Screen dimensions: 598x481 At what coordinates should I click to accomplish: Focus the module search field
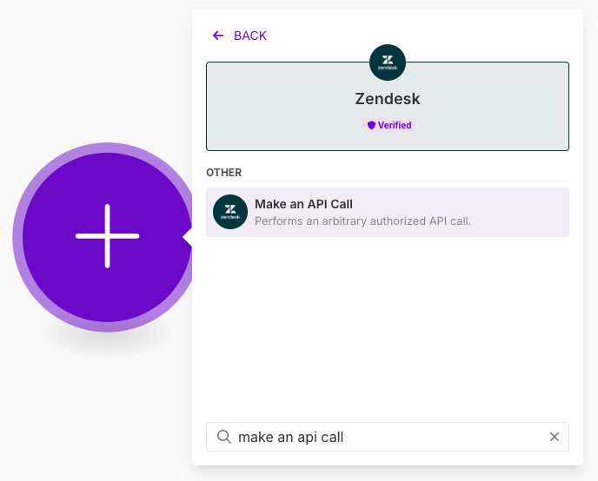388,437
